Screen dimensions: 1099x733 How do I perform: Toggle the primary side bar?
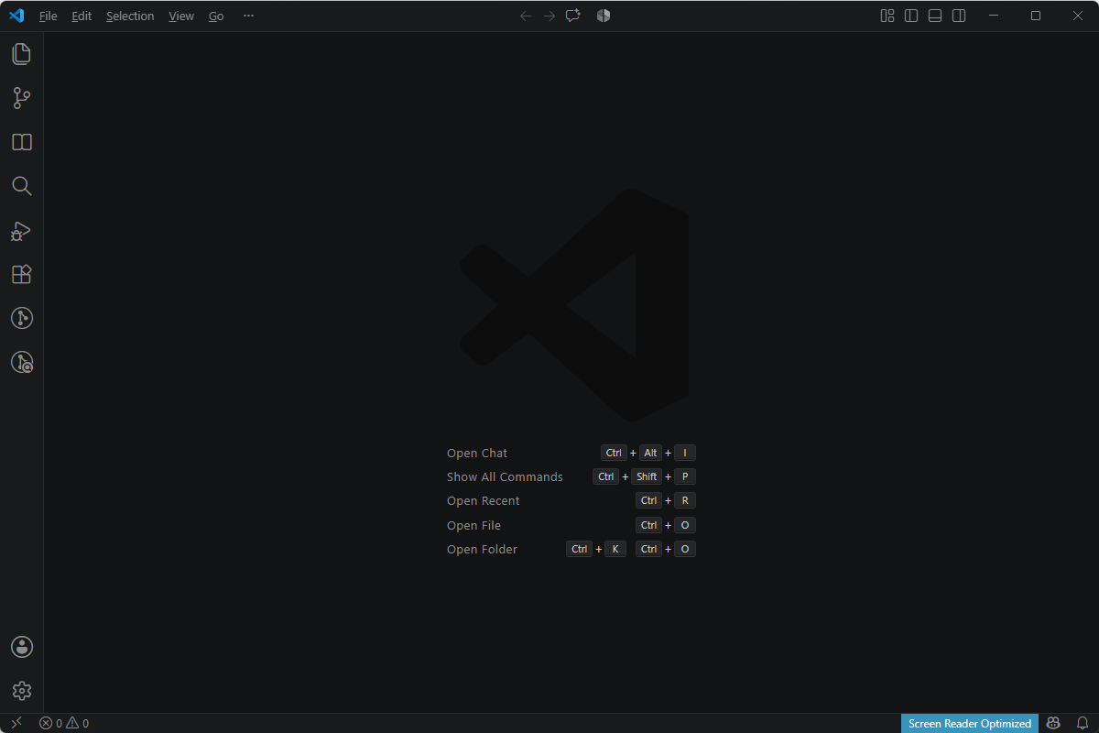point(911,16)
